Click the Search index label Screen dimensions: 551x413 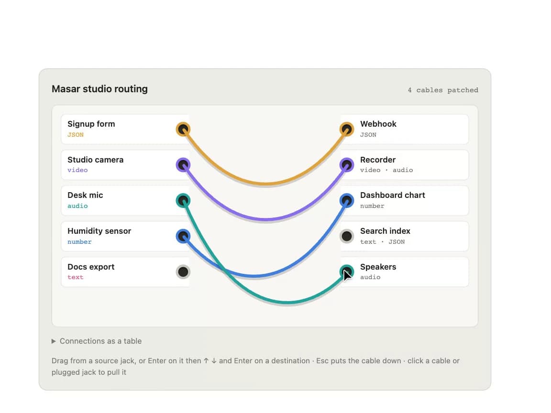point(385,231)
